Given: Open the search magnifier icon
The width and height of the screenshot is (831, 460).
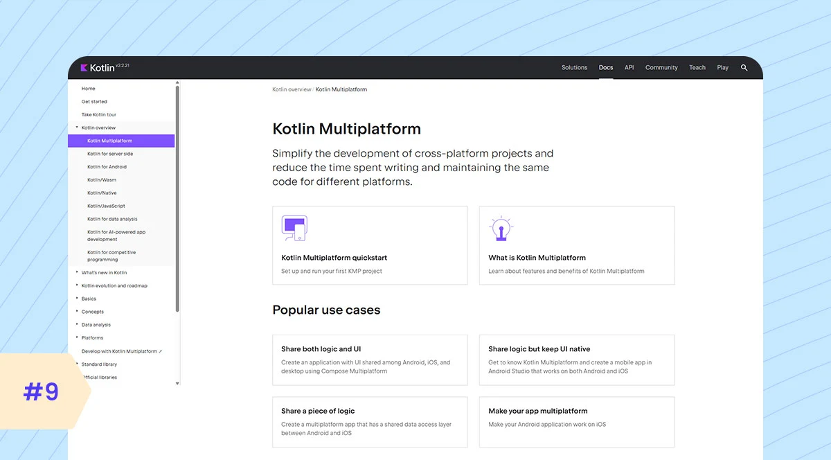Looking at the screenshot, I should [x=744, y=67].
